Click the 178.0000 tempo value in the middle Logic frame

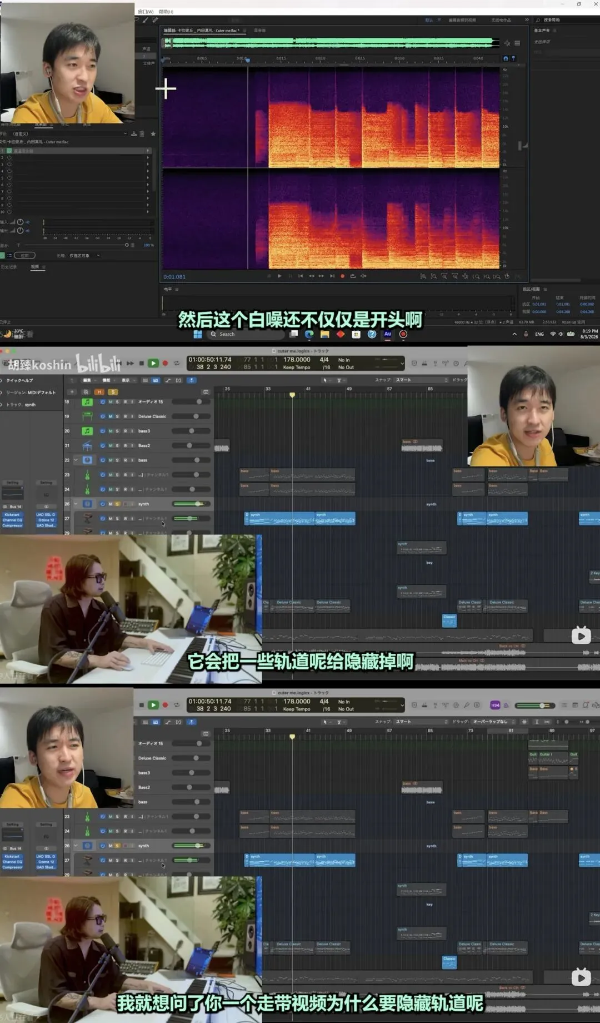click(x=297, y=360)
